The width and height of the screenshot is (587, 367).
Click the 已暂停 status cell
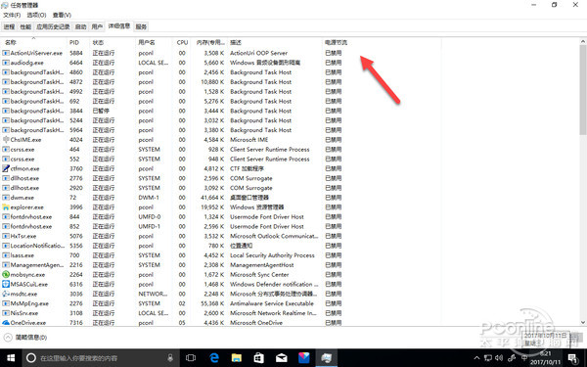point(101,111)
